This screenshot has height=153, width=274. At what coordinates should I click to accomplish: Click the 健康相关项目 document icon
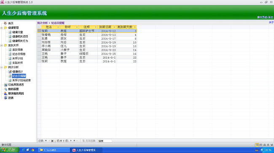(10, 36)
